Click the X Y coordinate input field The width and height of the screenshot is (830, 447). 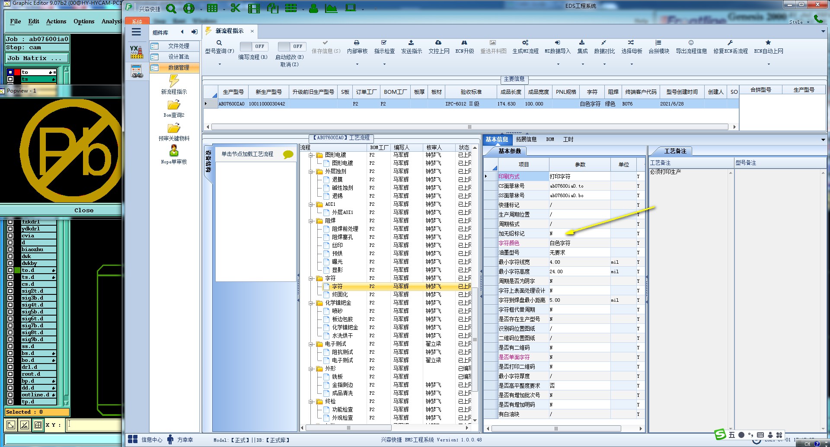tap(94, 425)
